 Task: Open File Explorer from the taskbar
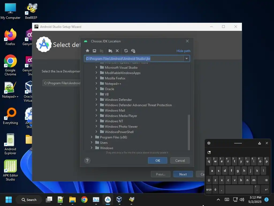pyautogui.click(x=72, y=200)
